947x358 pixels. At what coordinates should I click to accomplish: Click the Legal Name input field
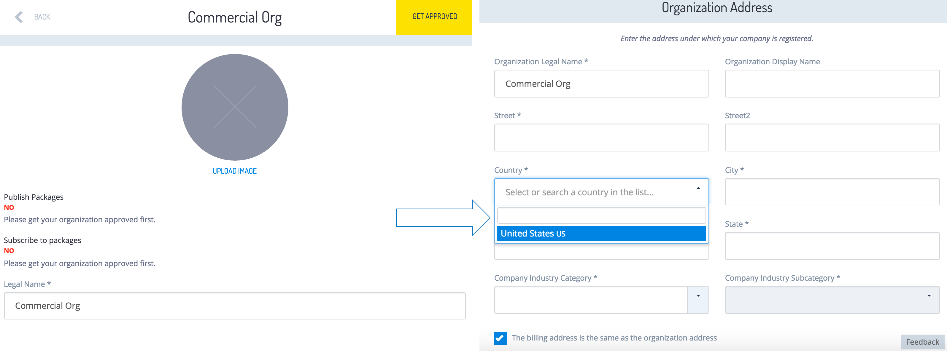pyautogui.click(x=235, y=306)
